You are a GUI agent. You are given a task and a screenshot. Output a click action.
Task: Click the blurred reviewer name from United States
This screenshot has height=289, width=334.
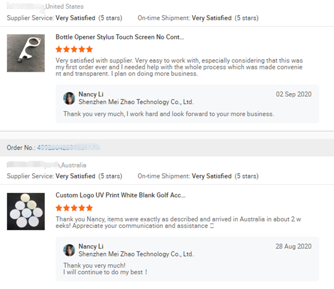tap(25, 6)
